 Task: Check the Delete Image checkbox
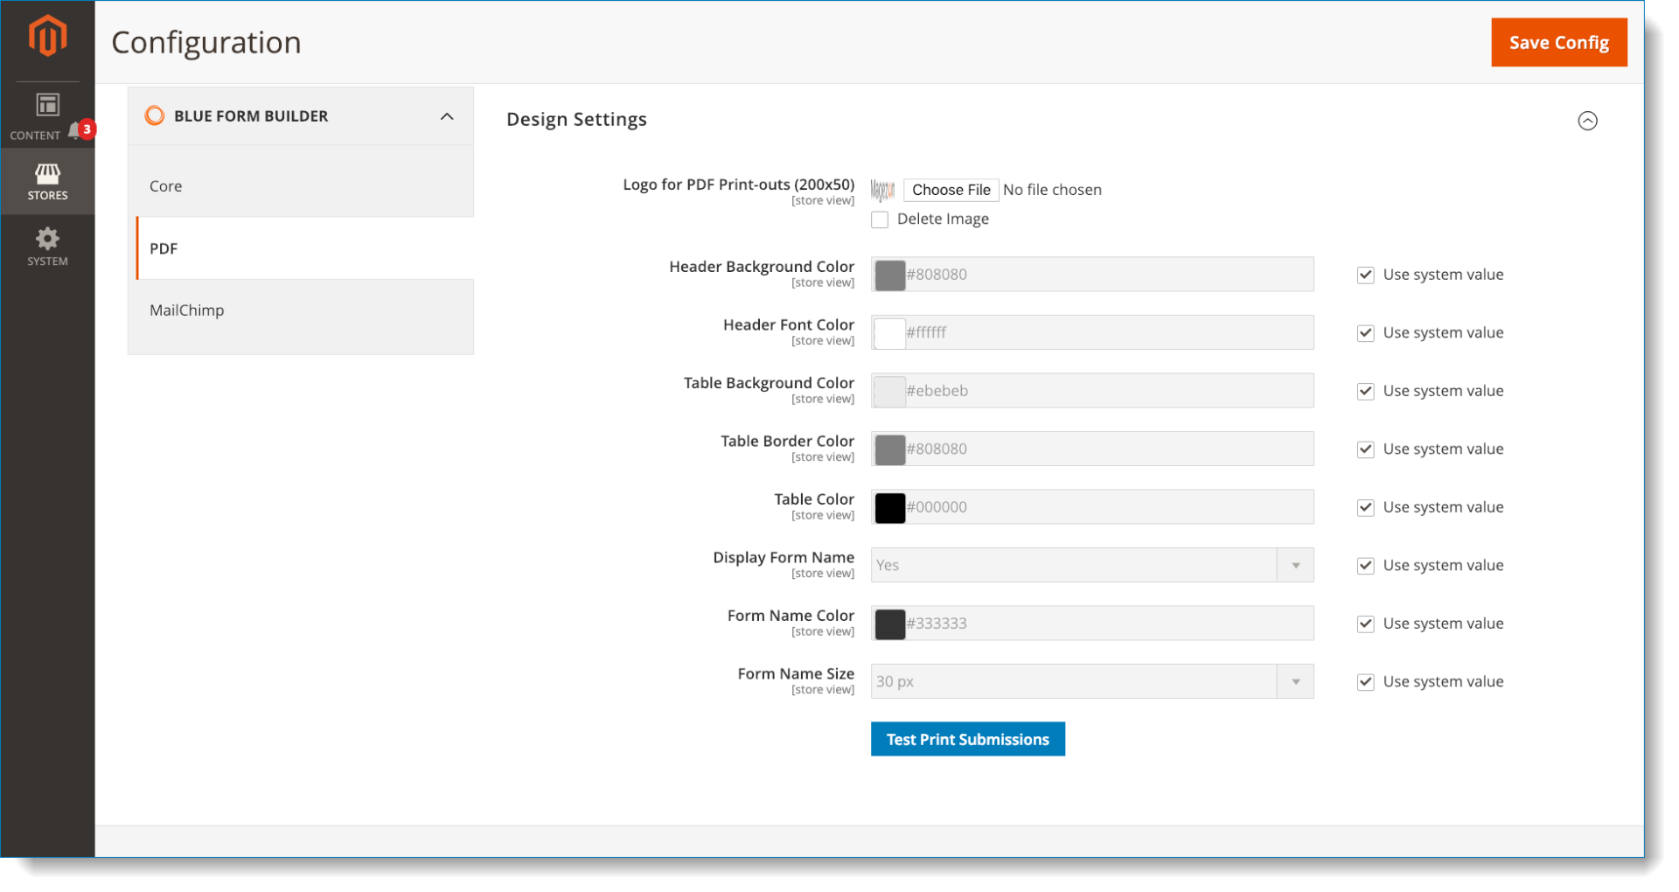coord(880,220)
